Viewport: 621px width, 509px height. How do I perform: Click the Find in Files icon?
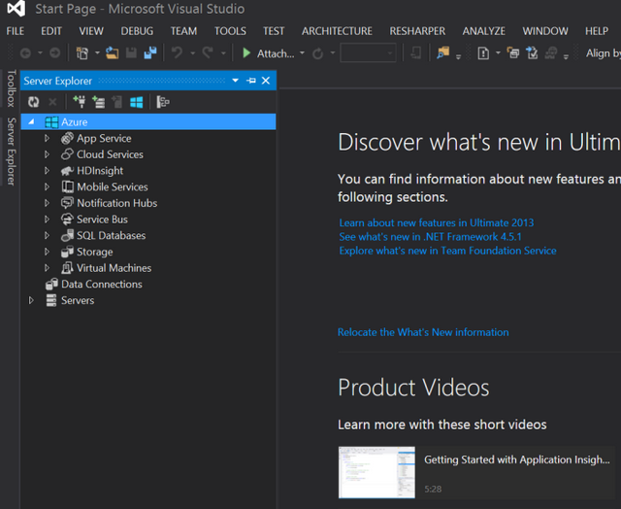pyautogui.click(x=443, y=52)
